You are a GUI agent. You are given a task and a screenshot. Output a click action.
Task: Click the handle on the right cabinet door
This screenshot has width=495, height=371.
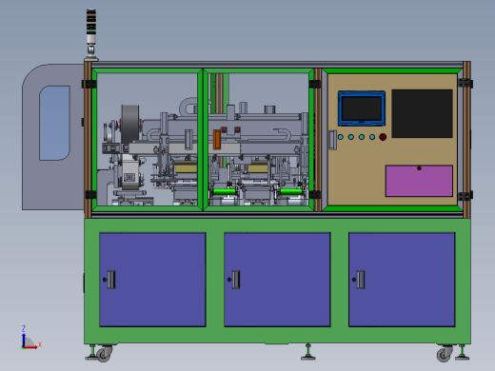(x=361, y=280)
